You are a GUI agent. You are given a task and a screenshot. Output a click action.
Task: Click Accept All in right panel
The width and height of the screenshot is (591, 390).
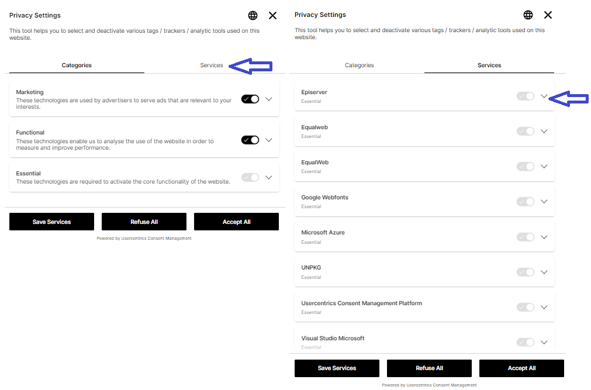tap(521, 368)
